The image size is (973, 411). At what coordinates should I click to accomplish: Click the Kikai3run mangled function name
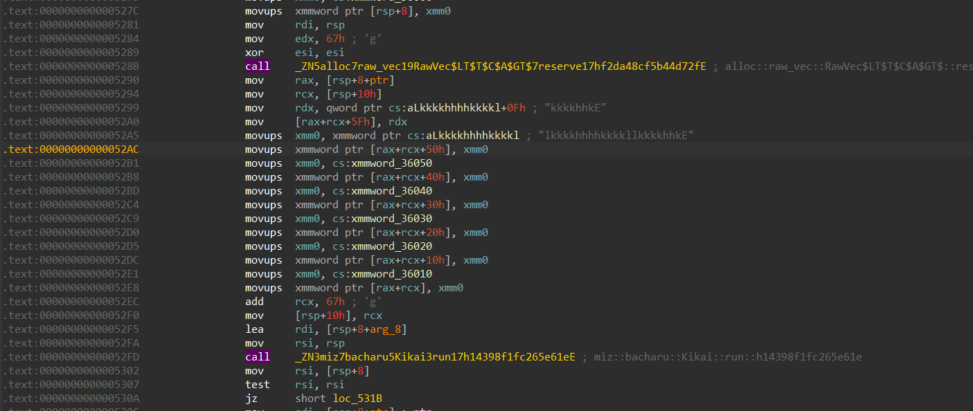pyautogui.click(x=435, y=357)
